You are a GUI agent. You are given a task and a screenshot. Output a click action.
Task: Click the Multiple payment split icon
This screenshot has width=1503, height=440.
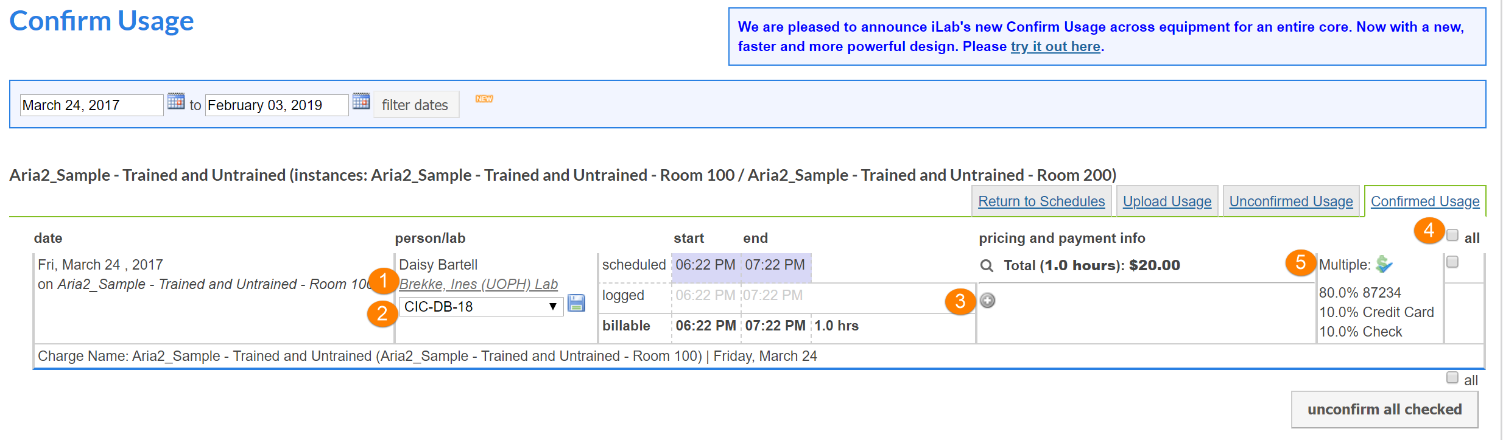pyautogui.click(x=1384, y=264)
